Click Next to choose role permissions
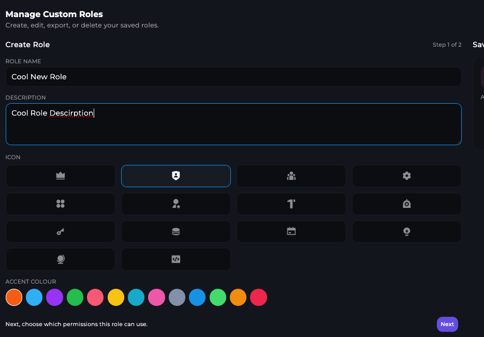 tap(447, 324)
